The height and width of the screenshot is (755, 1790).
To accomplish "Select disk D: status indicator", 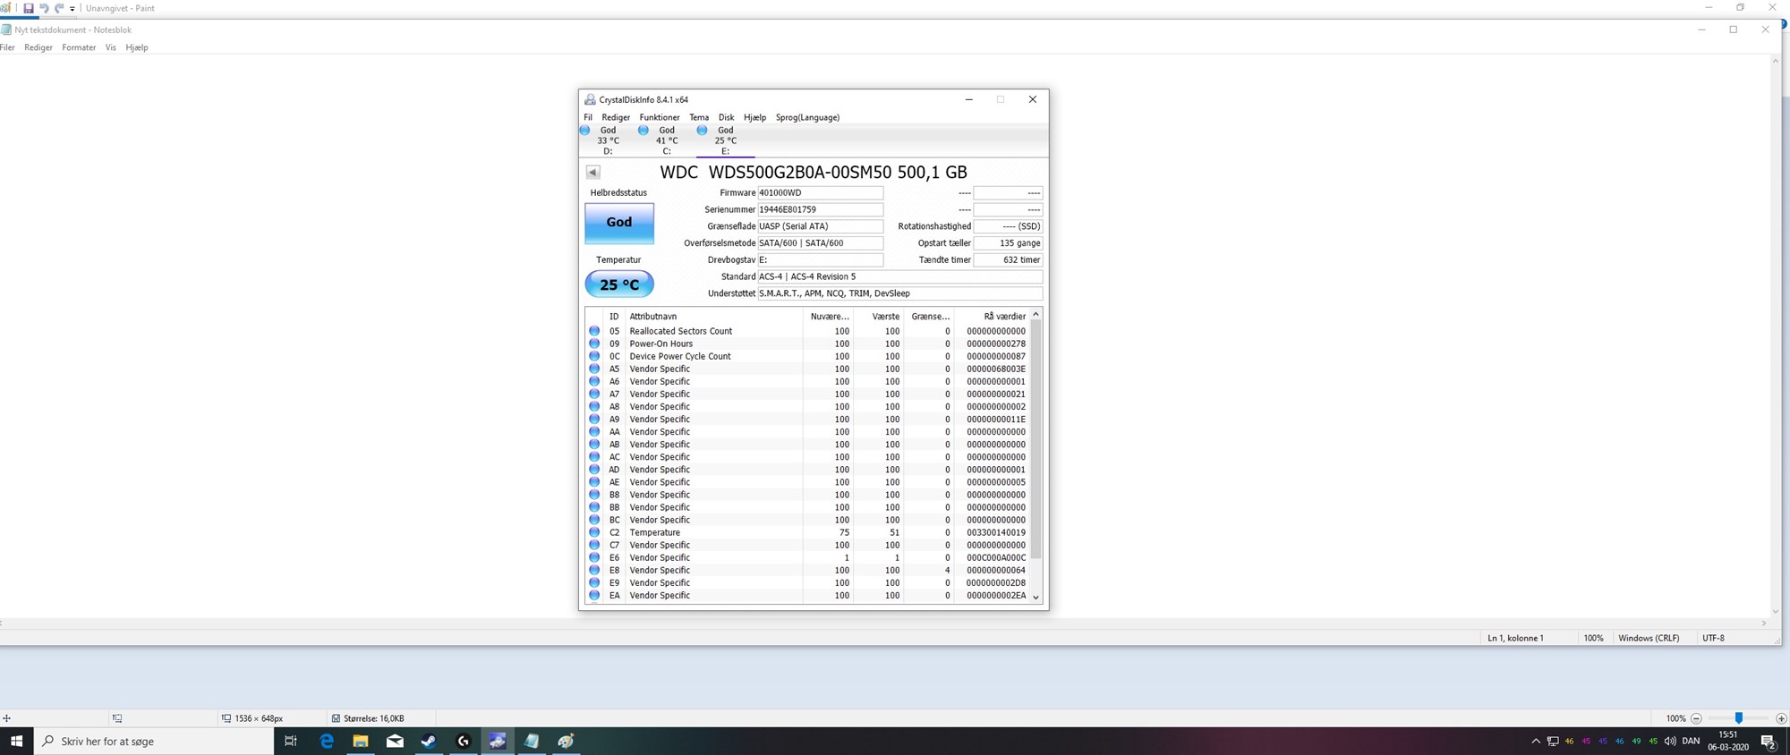I will [x=601, y=140].
